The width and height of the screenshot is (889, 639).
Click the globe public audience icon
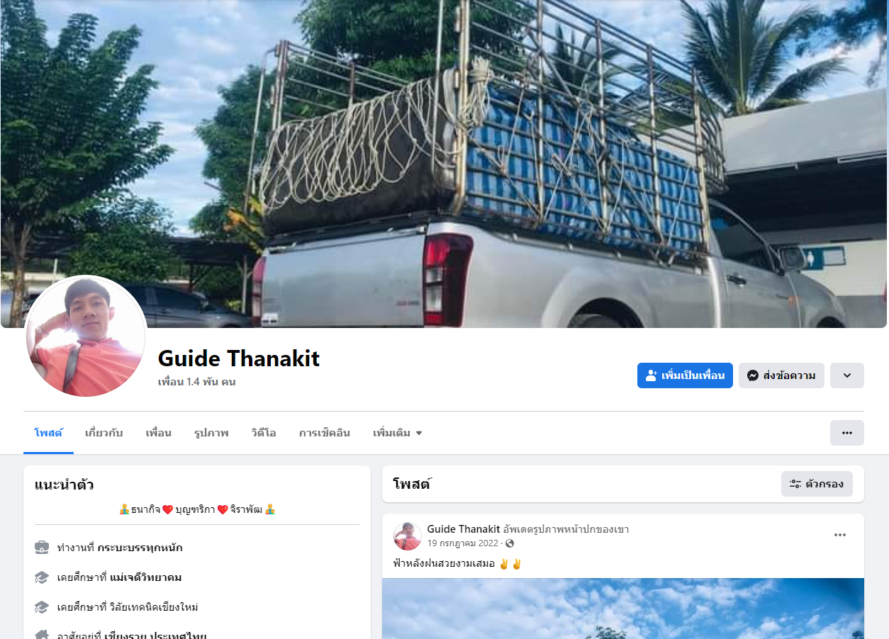click(x=510, y=543)
